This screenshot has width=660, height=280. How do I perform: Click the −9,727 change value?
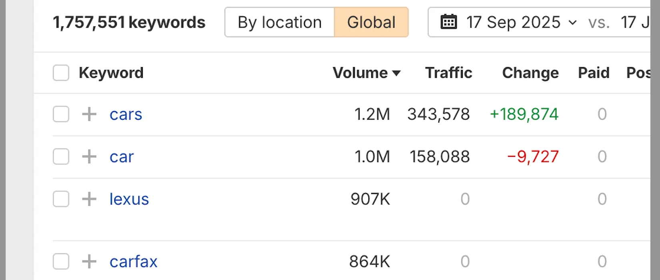coord(533,156)
